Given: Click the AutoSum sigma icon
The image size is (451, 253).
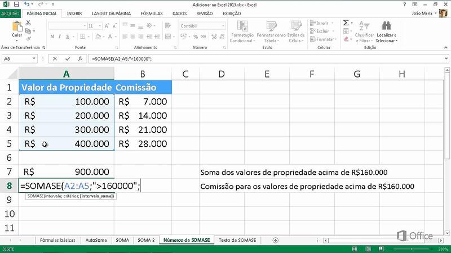Looking at the screenshot, I should [346, 23].
